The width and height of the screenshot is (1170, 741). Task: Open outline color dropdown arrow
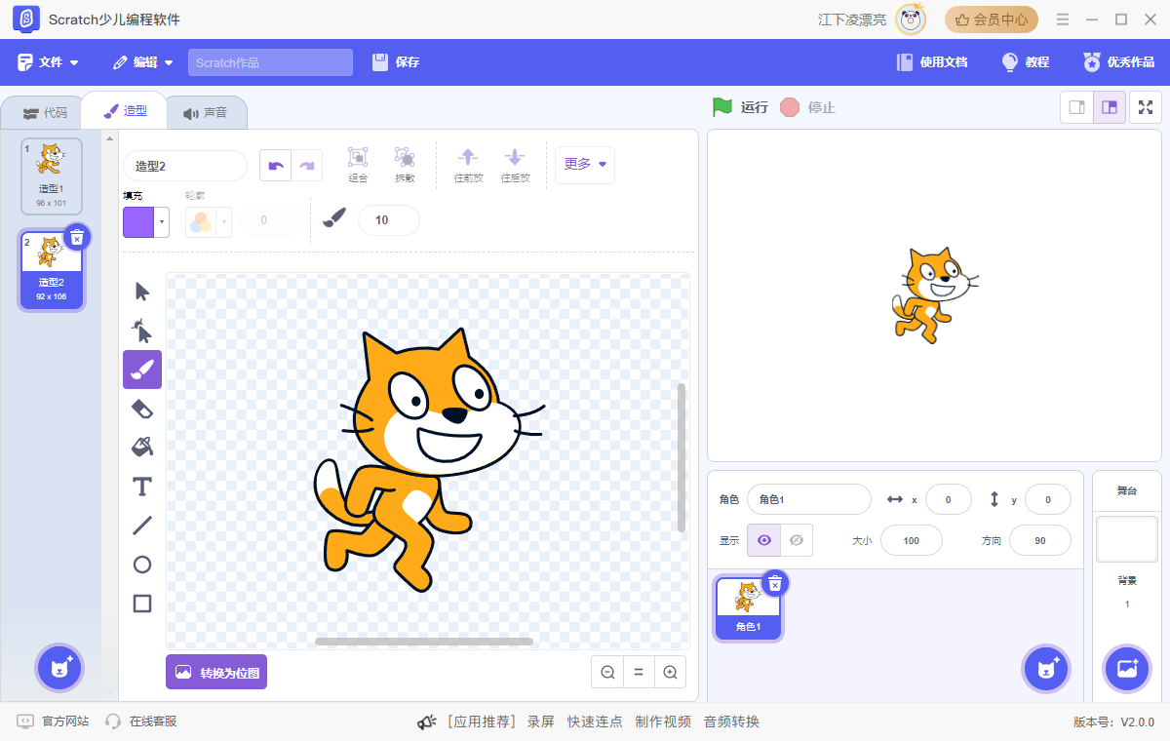point(224,222)
